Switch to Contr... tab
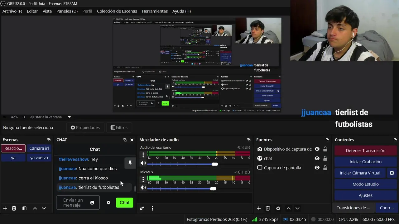The image size is (399, 224). click(387, 208)
